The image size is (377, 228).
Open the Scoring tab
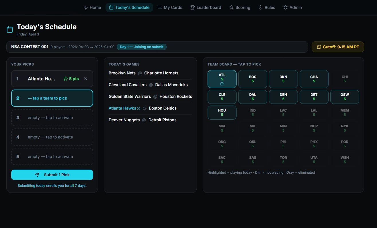click(x=240, y=7)
